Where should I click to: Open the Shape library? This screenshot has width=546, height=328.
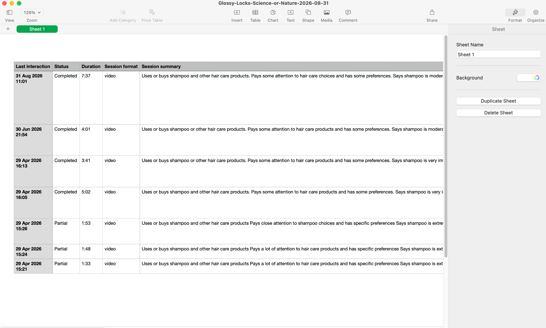pyautogui.click(x=308, y=13)
